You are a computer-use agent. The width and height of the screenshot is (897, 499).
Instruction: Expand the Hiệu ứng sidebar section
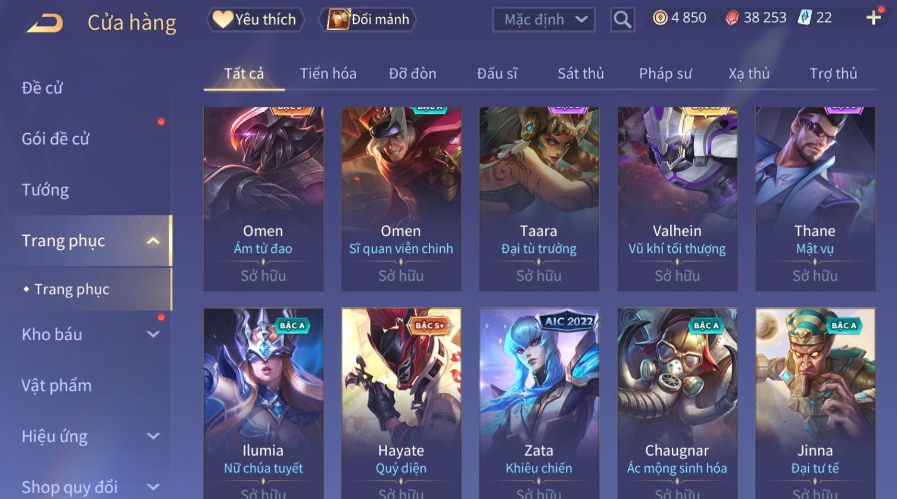[153, 436]
